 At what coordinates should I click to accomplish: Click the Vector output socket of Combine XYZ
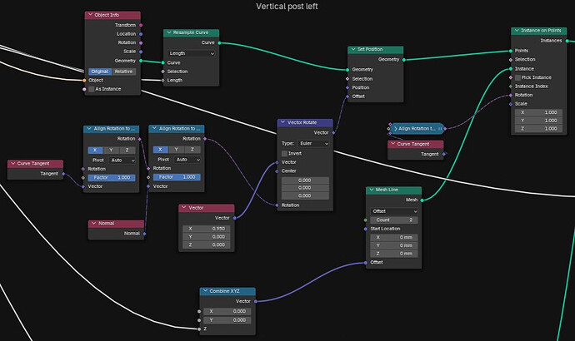point(256,301)
